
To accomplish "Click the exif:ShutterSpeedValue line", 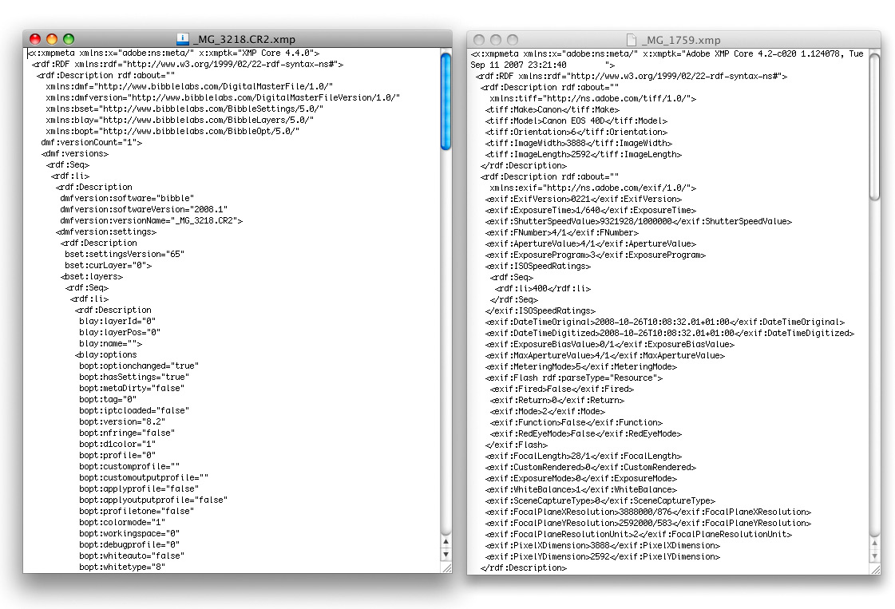I will coord(638,221).
